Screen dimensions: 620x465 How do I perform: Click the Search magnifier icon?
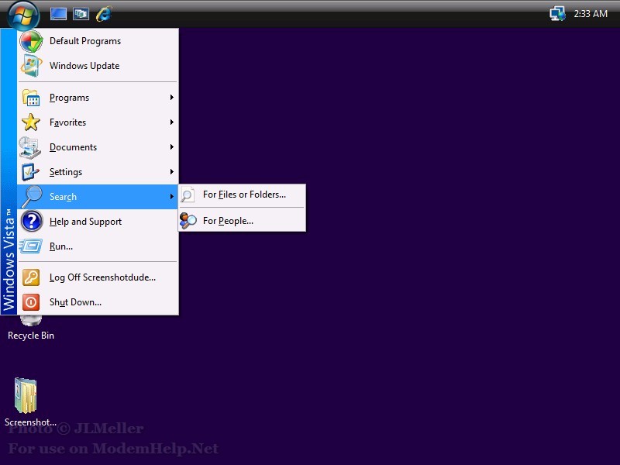coord(32,197)
